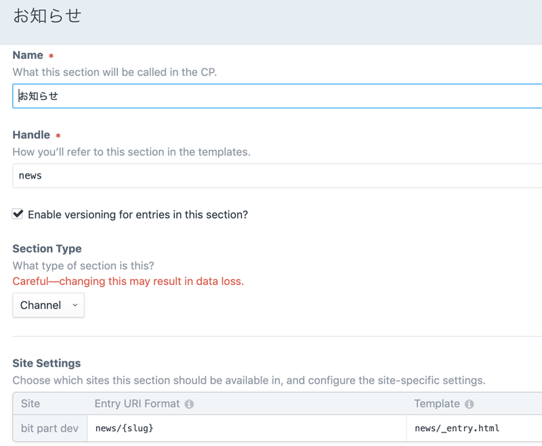Click the red asterisk beside Name
This screenshot has width=542, height=446.
coord(51,56)
